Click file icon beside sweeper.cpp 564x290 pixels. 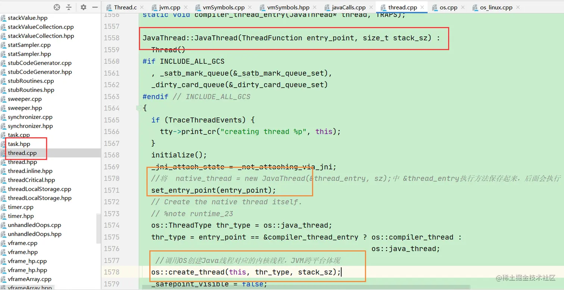(x=3, y=99)
